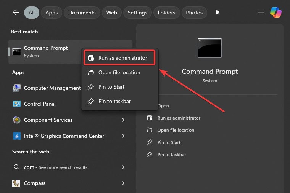This screenshot has width=290, height=193.
Task: Click the web search magnifier icon
Action: (x=17, y=167)
